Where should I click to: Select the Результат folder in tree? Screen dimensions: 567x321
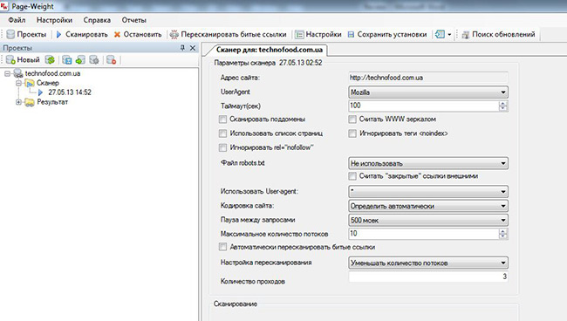52,102
